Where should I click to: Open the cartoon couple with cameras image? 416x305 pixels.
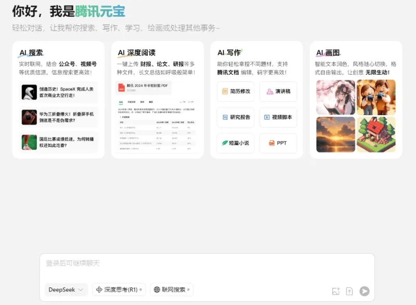click(x=376, y=97)
